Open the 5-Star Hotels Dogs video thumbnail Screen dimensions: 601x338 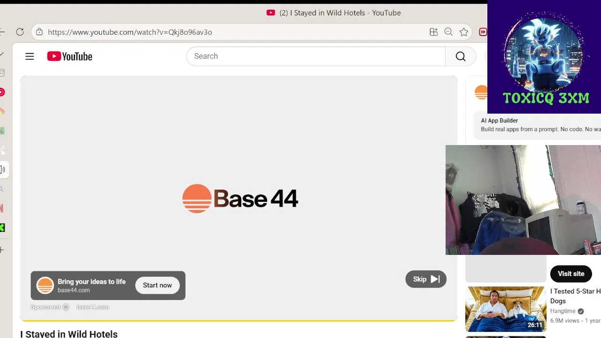coord(506,309)
